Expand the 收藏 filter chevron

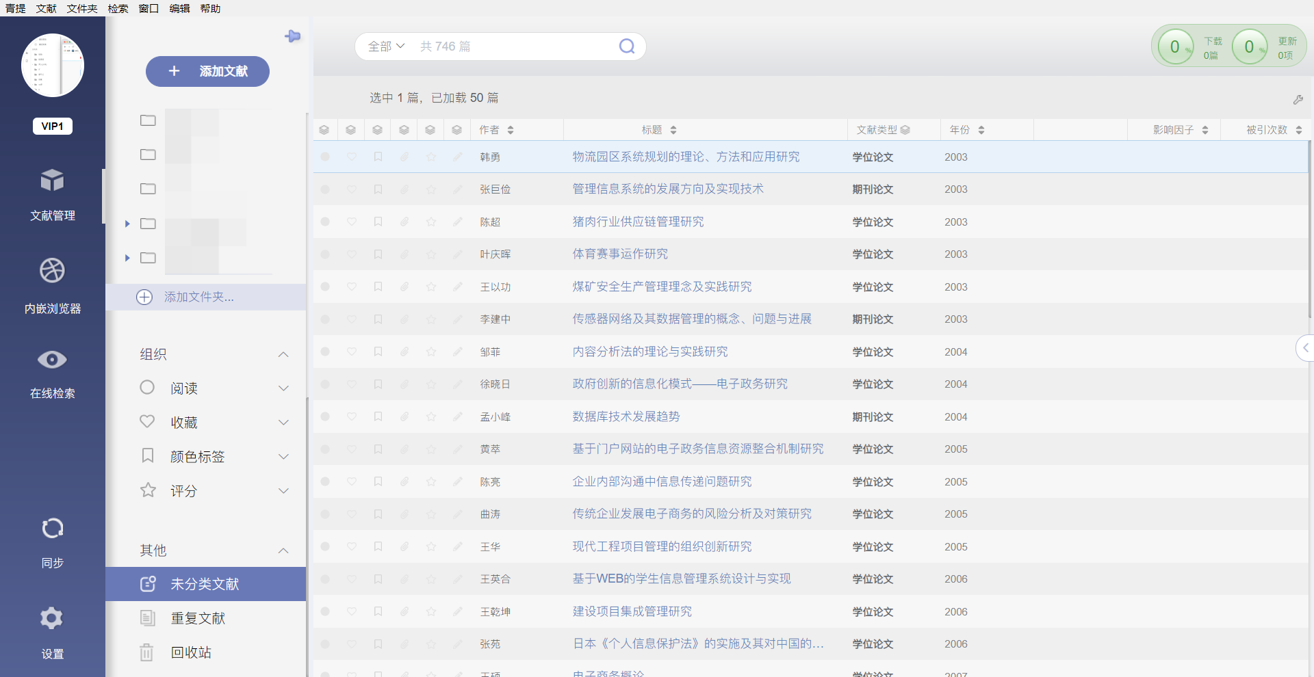pos(283,423)
